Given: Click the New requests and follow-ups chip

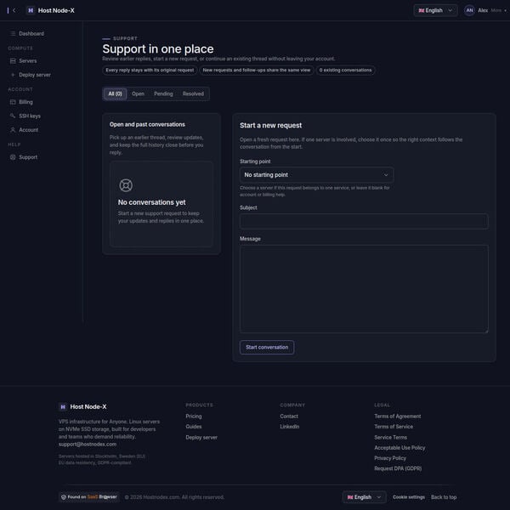Looking at the screenshot, I should [x=257, y=70].
